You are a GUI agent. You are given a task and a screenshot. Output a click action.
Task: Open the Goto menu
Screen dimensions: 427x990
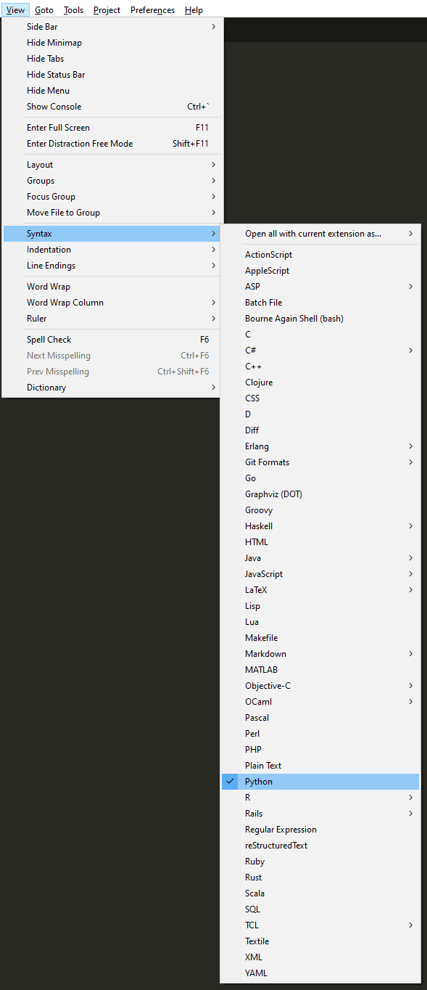(44, 10)
